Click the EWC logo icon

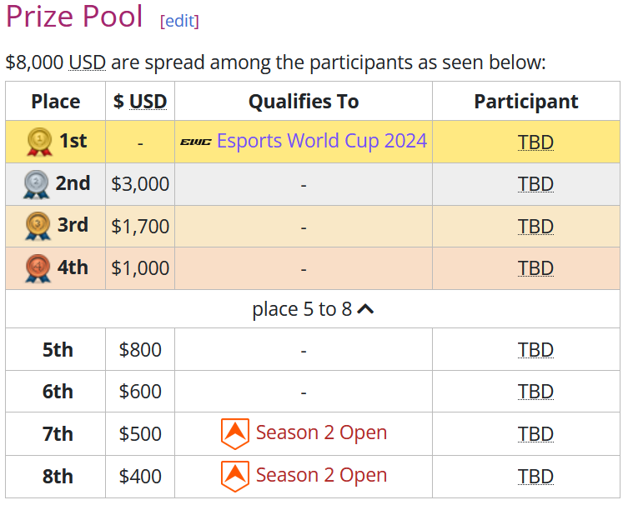point(196,142)
